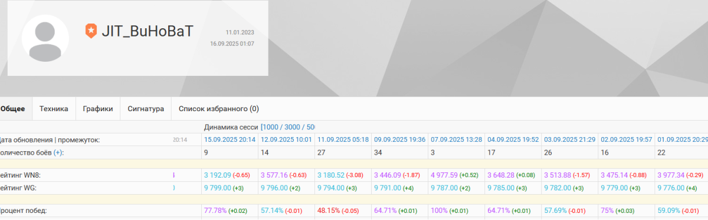Click battle count 27
The width and height of the screenshot is (708, 220).
(x=322, y=152)
